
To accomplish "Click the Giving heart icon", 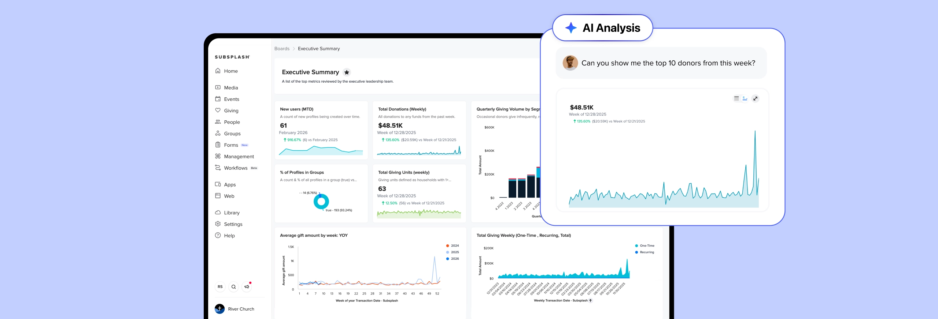I will pyautogui.click(x=218, y=110).
